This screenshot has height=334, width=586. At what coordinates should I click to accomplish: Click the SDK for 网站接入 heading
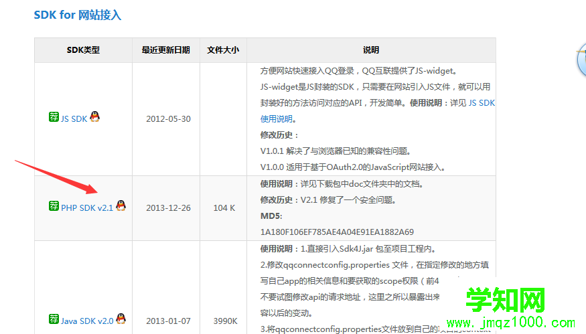coord(78,15)
